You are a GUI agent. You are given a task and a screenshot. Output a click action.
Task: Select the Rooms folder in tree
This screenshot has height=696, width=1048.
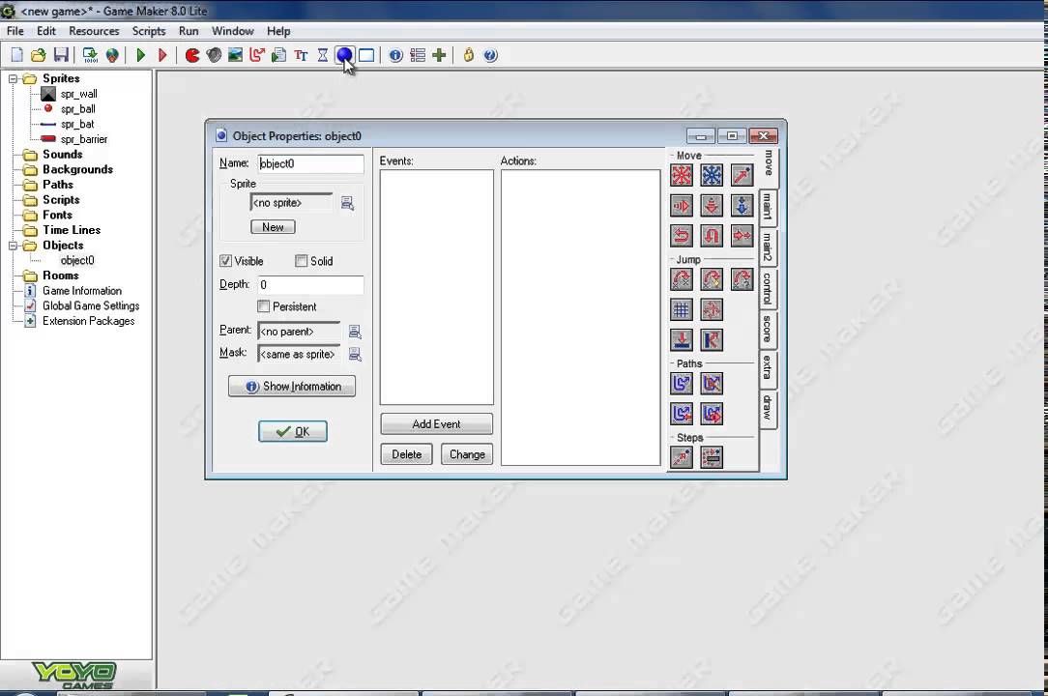(x=60, y=275)
